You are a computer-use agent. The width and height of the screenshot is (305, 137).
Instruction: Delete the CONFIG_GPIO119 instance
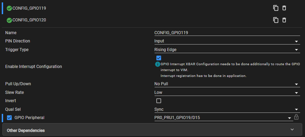click(x=284, y=8)
